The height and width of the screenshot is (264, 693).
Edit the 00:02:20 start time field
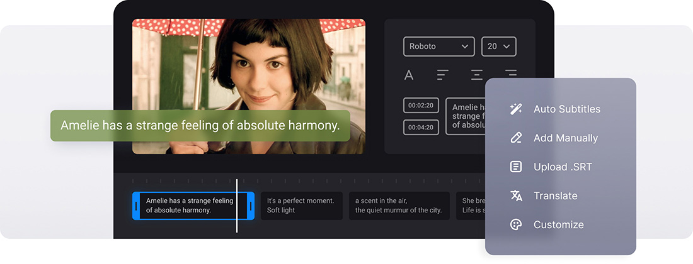421,106
